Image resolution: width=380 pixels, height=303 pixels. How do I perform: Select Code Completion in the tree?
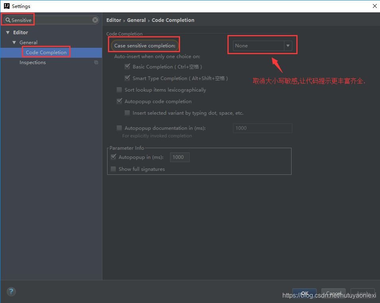point(46,52)
